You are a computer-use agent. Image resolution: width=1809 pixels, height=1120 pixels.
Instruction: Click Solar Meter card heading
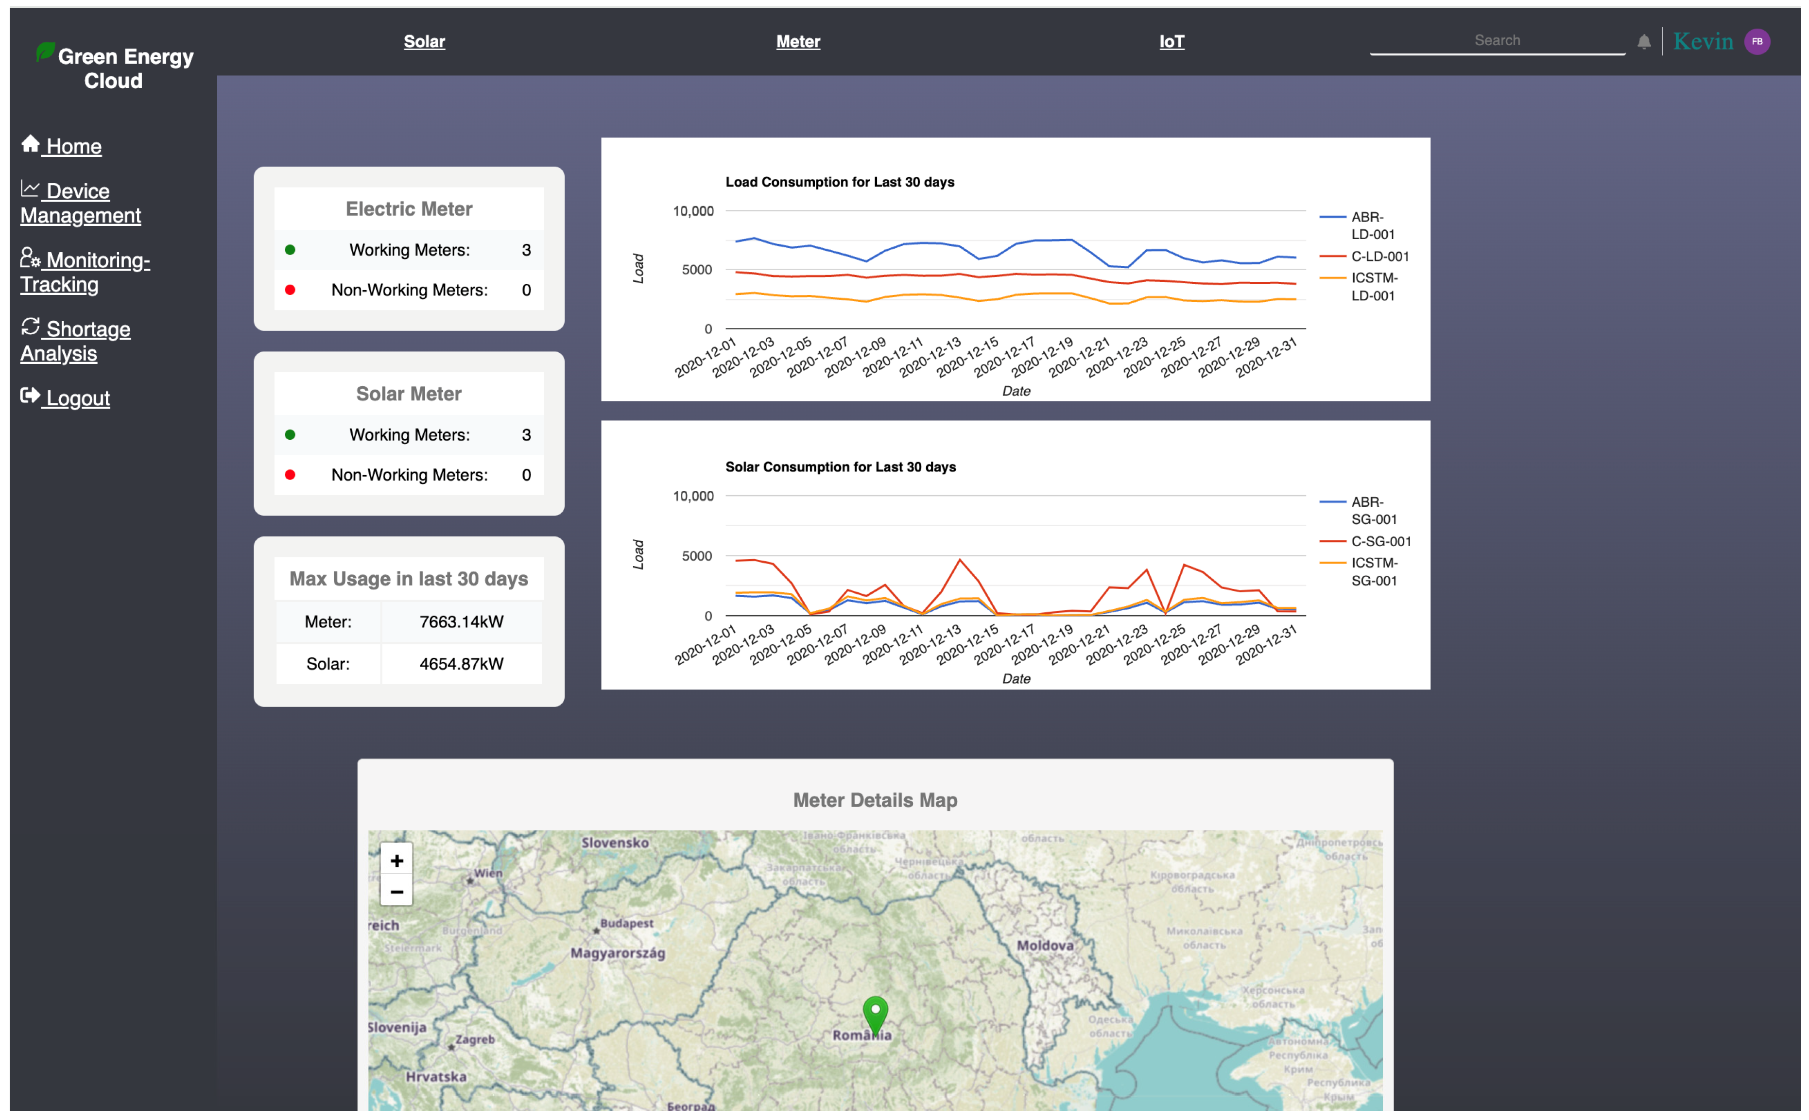tap(409, 393)
